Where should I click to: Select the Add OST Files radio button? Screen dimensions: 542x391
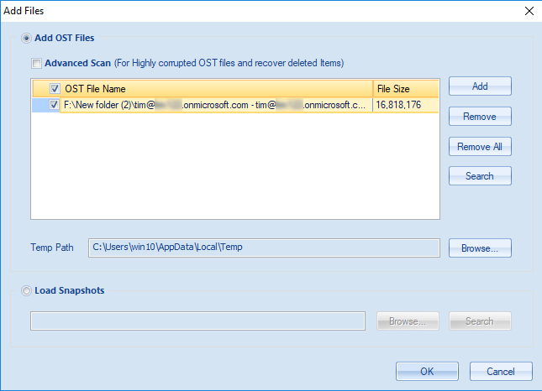pos(26,38)
